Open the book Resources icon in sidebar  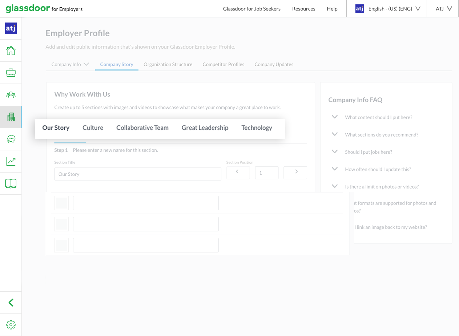(11, 183)
